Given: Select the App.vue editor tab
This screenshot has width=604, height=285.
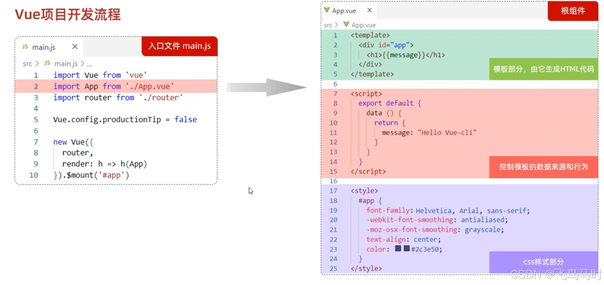Looking at the screenshot, I should (x=349, y=10).
